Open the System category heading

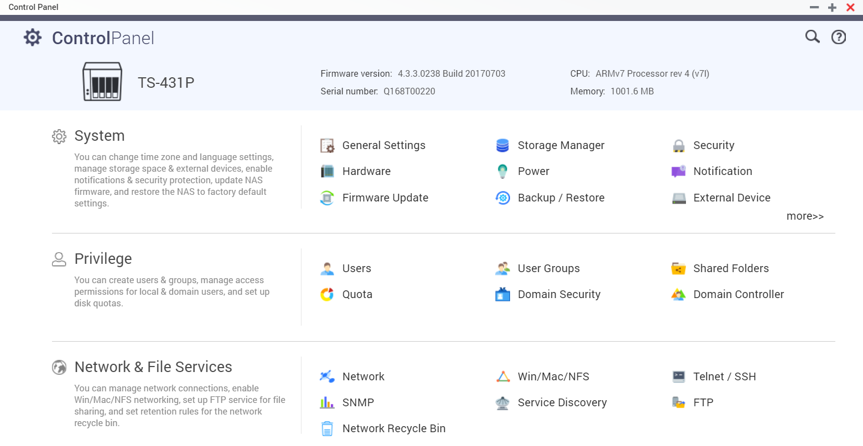(x=100, y=136)
